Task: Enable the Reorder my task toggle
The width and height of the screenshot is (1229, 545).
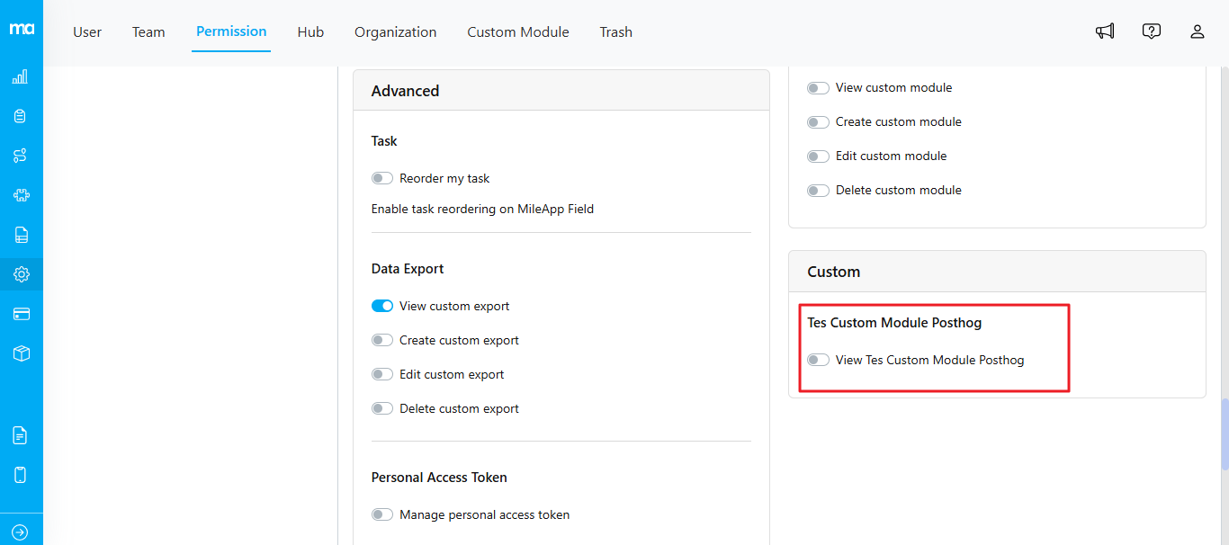Action: click(382, 178)
